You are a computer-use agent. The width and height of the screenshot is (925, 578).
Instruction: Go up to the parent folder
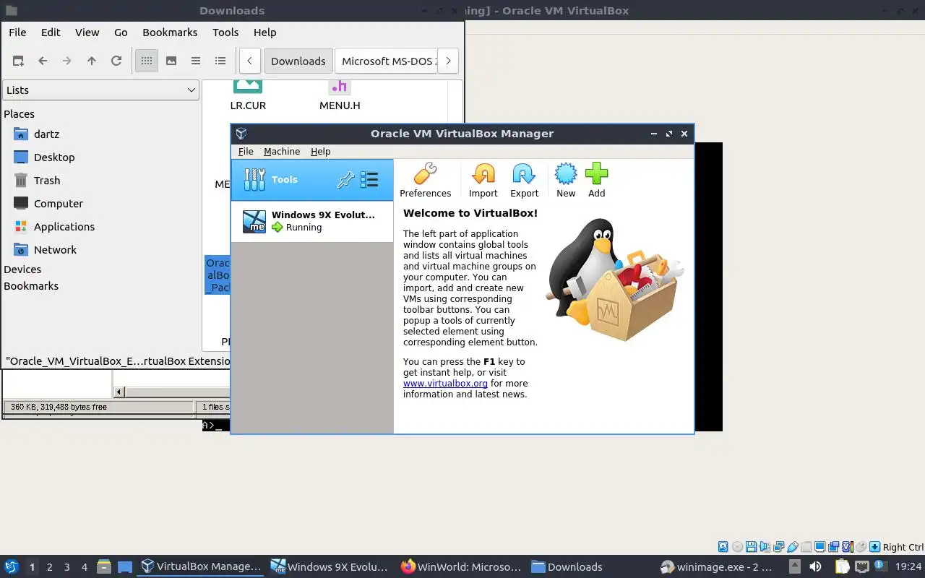(x=92, y=61)
